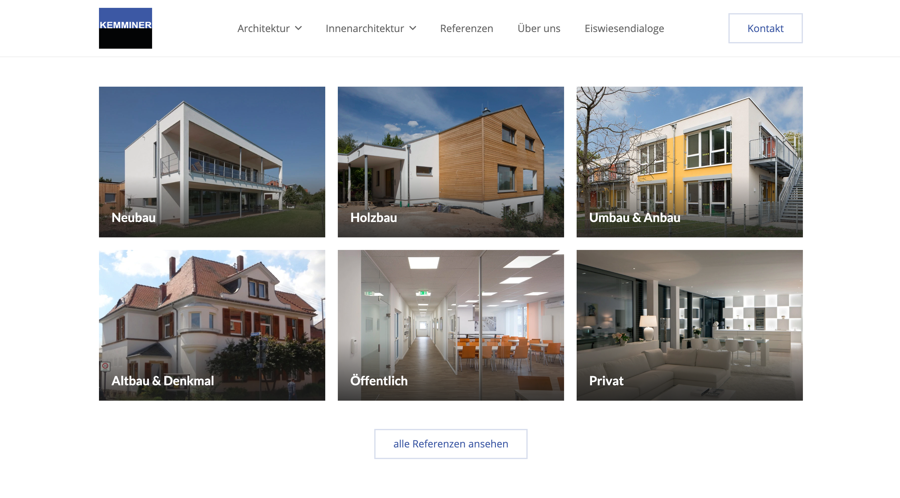This screenshot has height=498, width=900.
Task: Expand the Architektur dropdown chevron
Action: tap(298, 28)
